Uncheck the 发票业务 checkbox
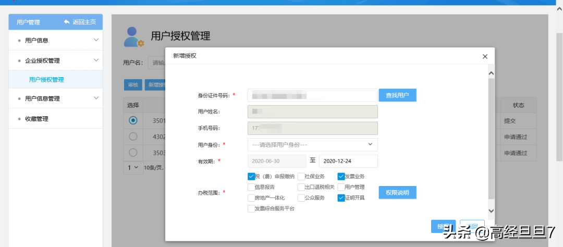563x247 pixels. tap(341, 176)
